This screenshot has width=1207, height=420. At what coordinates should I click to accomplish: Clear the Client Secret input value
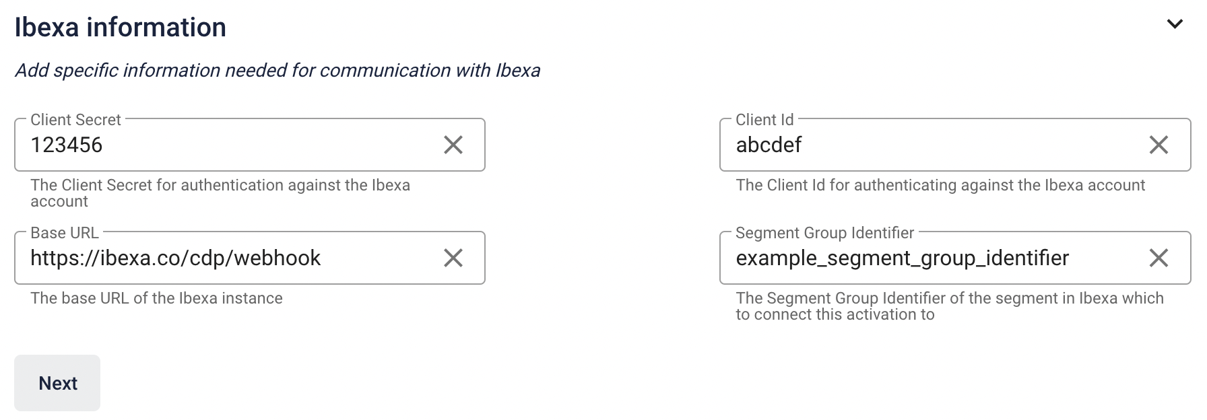pyautogui.click(x=454, y=144)
